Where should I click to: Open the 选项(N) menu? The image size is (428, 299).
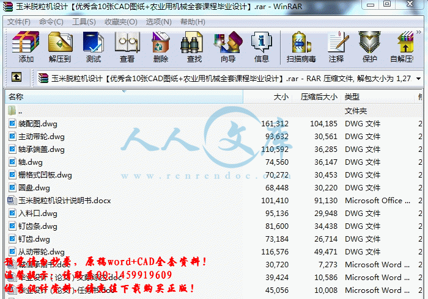pyautogui.click(x=158, y=22)
